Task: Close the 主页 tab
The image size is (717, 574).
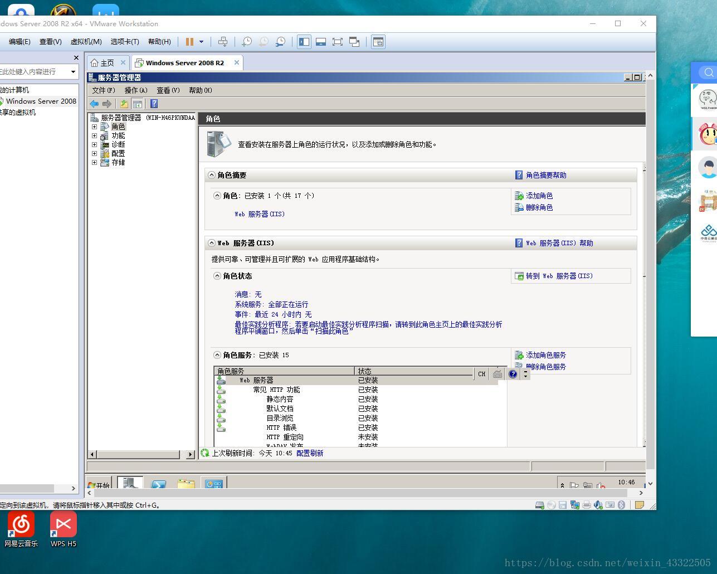Action: click(123, 62)
